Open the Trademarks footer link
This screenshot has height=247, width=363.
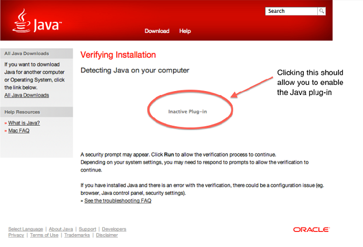coord(77,235)
